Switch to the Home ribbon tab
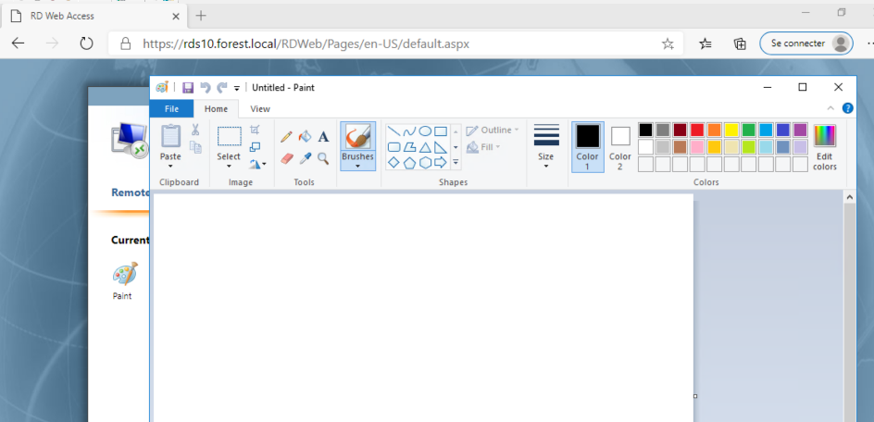This screenshot has width=874, height=422. [216, 108]
